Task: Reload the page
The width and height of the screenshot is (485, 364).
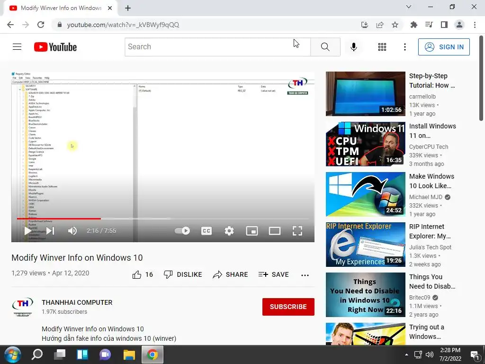Action: (x=41, y=25)
